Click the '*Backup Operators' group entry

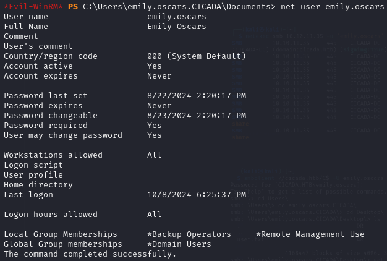[189, 234]
